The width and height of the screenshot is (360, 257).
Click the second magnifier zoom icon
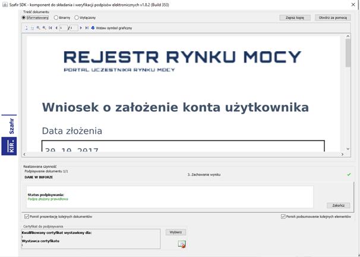(x=45, y=28)
